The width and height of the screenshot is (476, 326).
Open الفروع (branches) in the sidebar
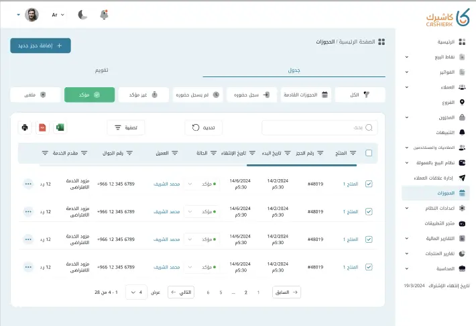(449, 103)
